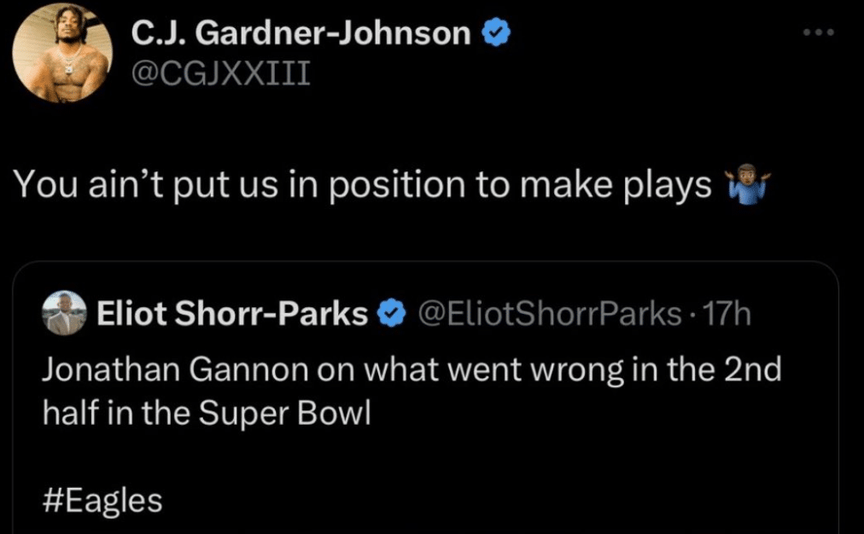The image size is (864, 534).
Task: Click "half in the Super Bowl" line
Action: click(x=206, y=413)
